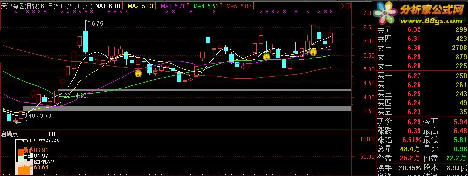Click the gray 3.48 - 3.70 support band
The image size is (468, 176).
click(187, 108)
